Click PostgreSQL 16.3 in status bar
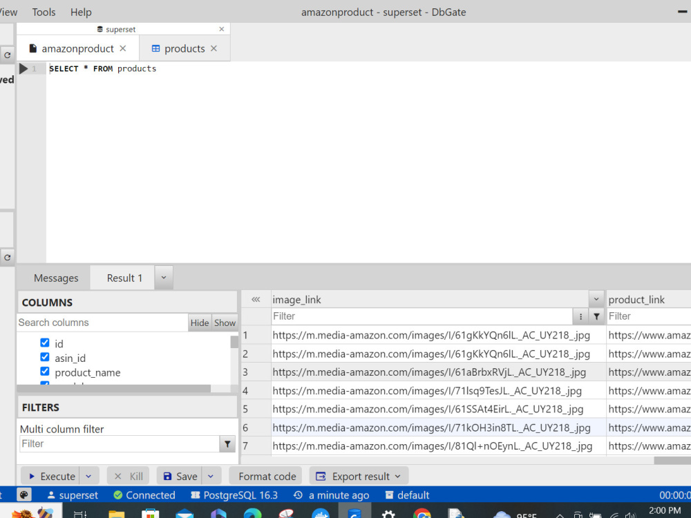The height and width of the screenshot is (518, 691). click(x=234, y=495)
